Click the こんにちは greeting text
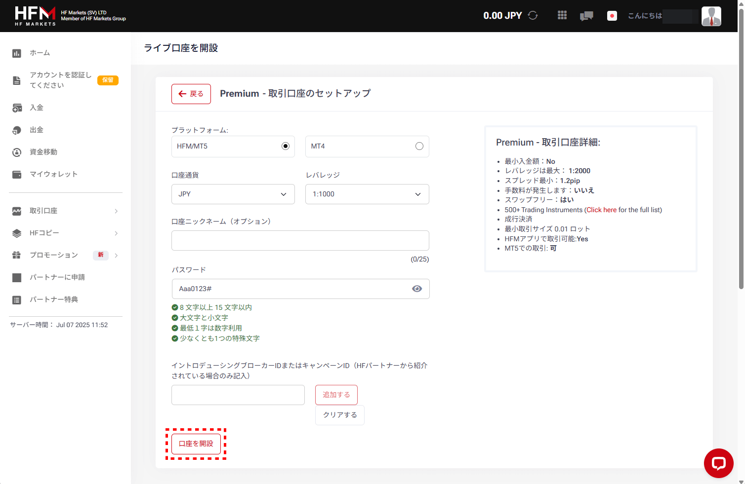Viewport: 745px width, 484px height. coord(645,16)
